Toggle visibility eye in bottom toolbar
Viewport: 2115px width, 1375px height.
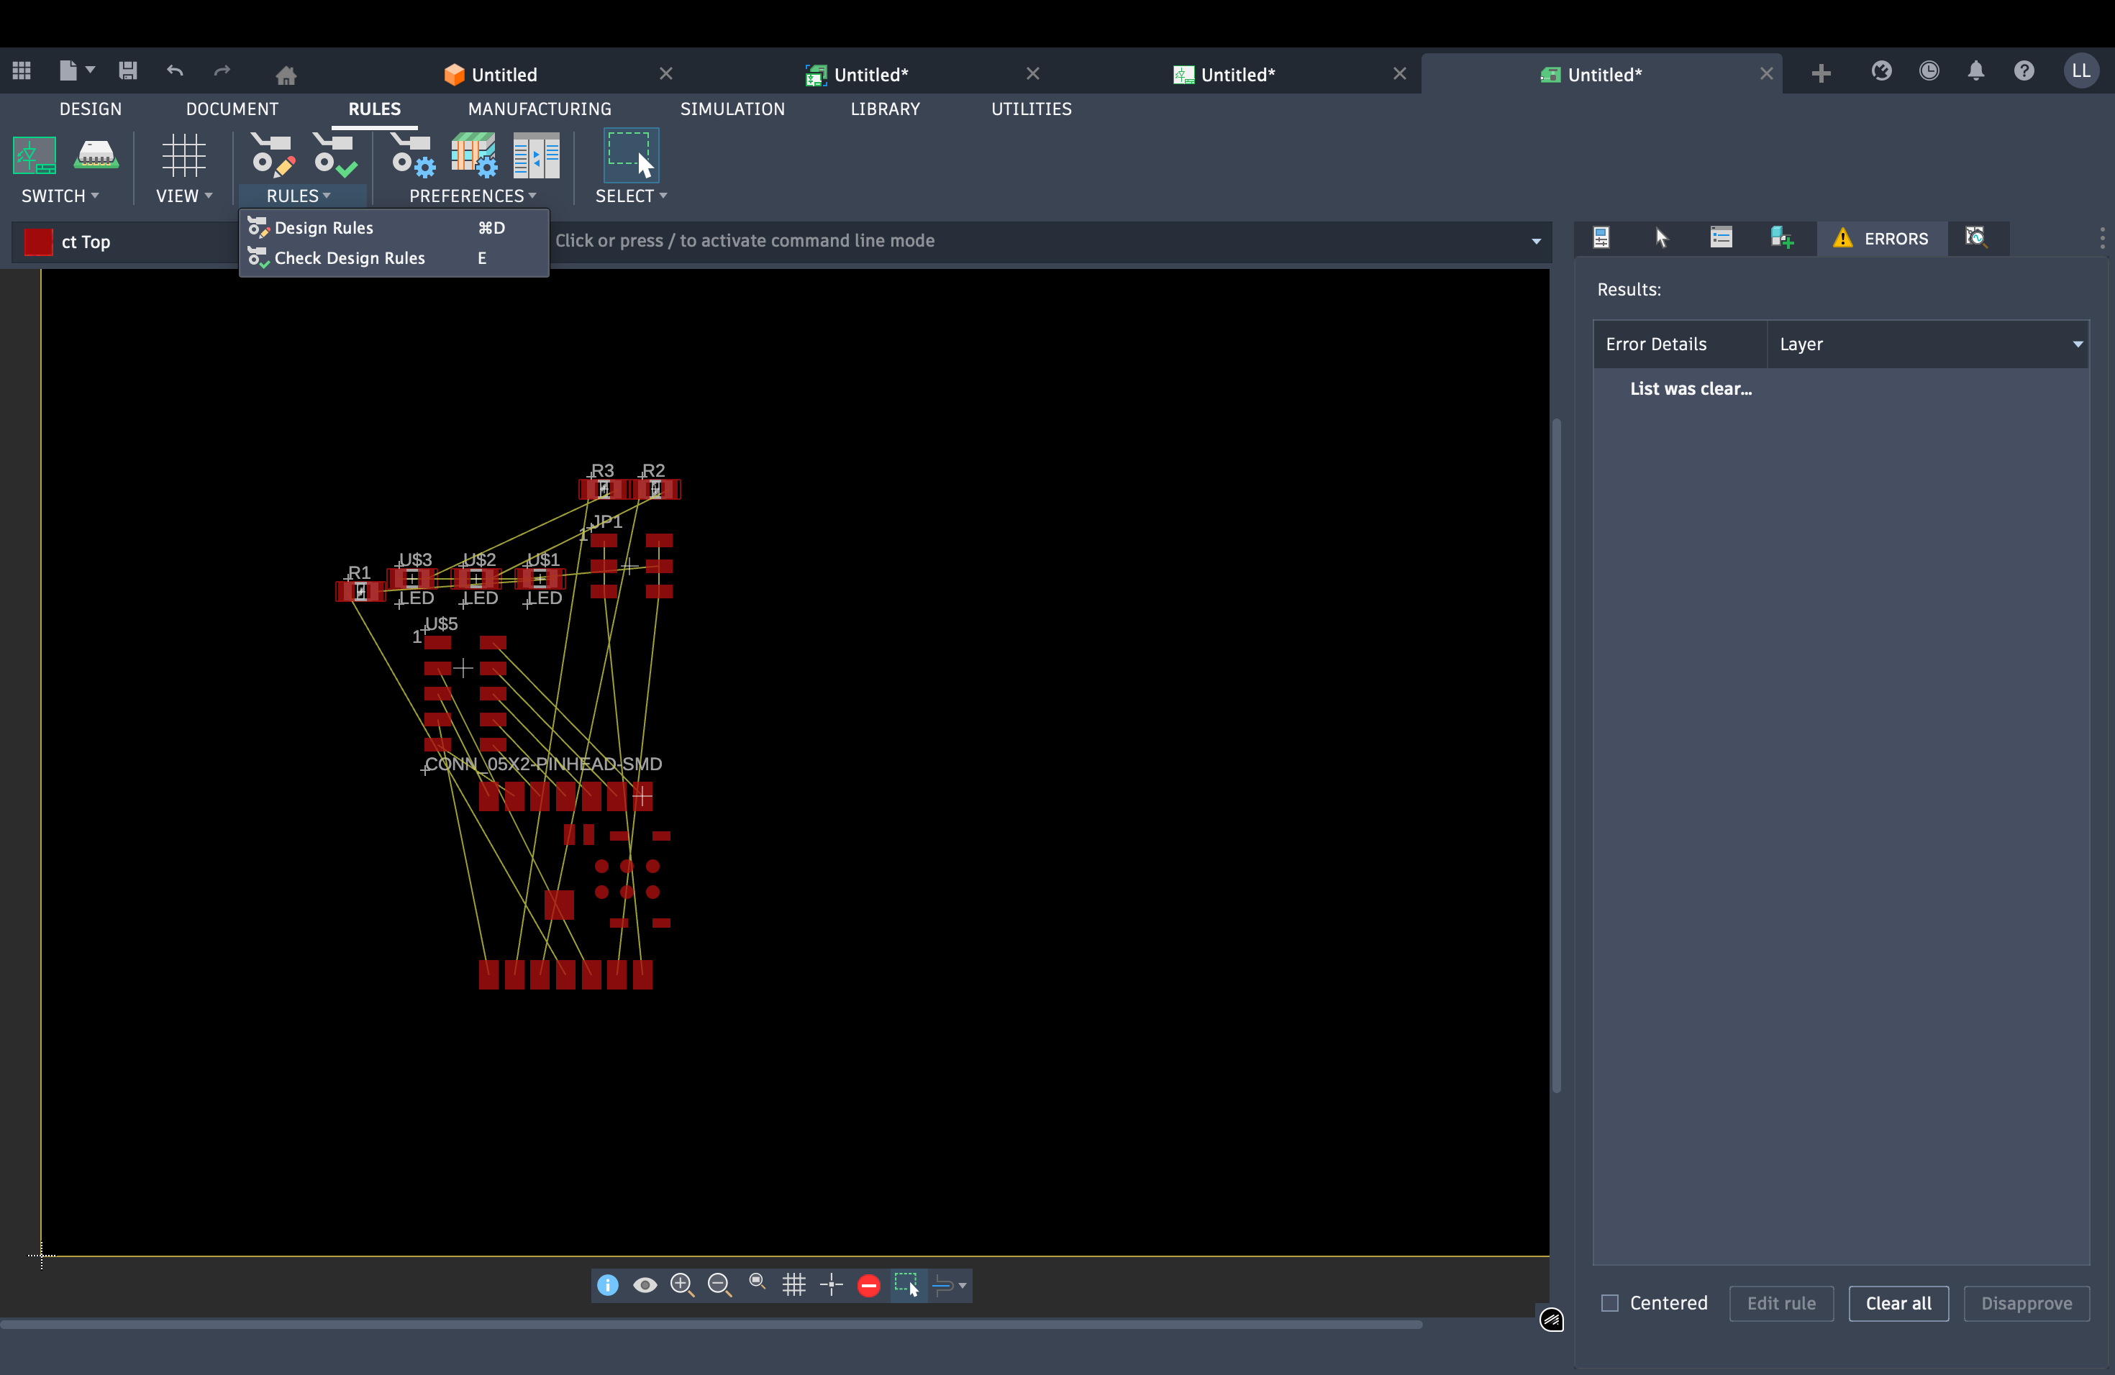645,1284
